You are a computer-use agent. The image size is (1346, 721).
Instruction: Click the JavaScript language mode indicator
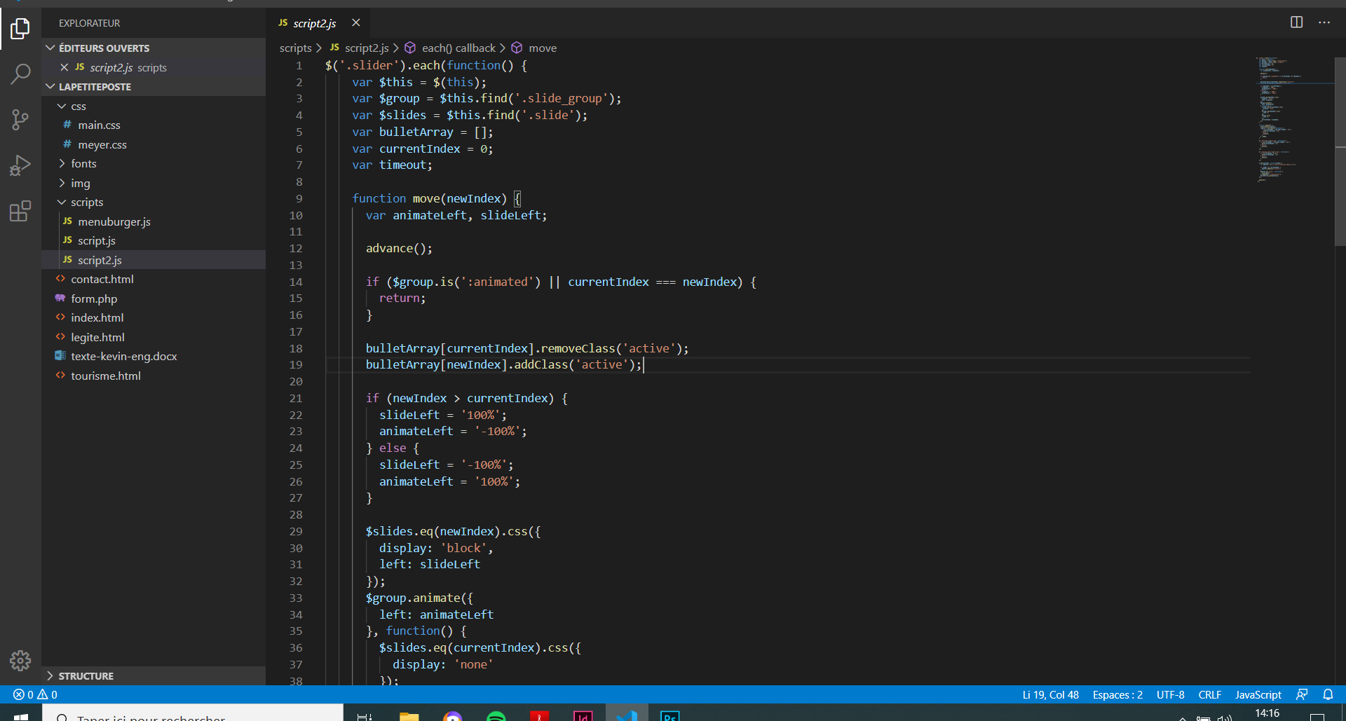[x=1258, y=694]
